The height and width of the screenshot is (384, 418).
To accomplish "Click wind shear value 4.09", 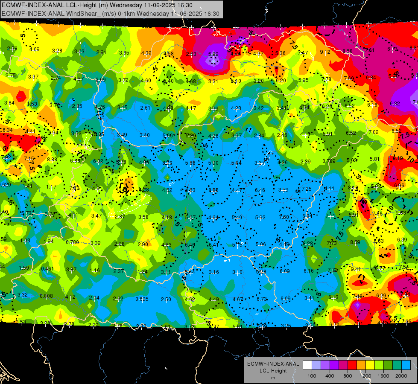I will [x=35, y=49].
